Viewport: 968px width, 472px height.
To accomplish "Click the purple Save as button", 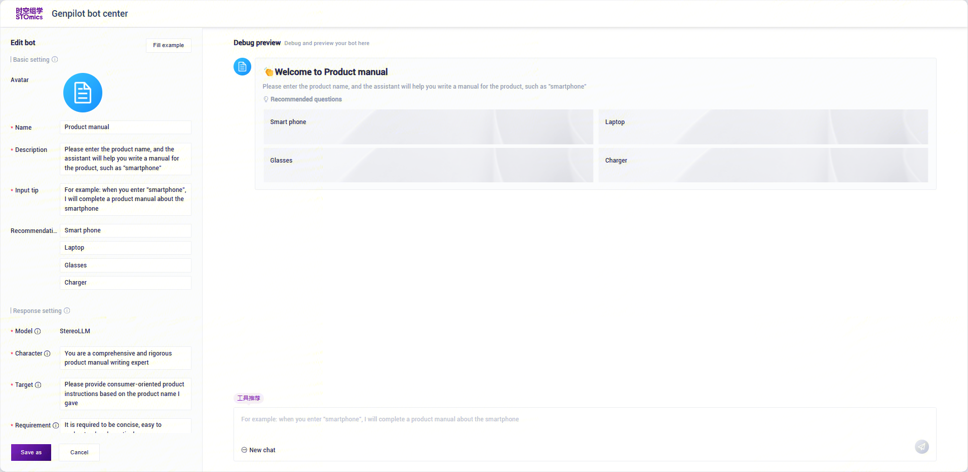I will tap(31, 452).
